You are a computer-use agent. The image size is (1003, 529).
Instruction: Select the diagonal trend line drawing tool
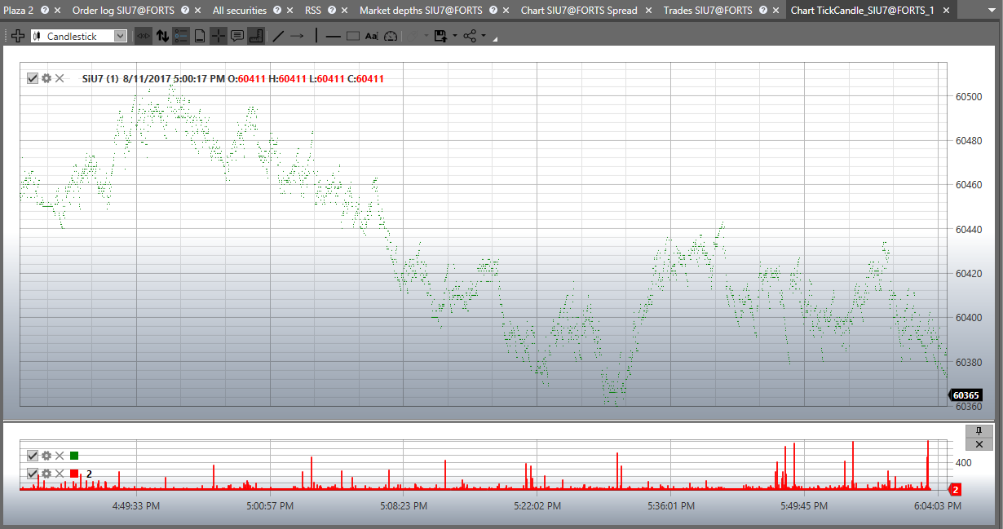coord(278,36)
